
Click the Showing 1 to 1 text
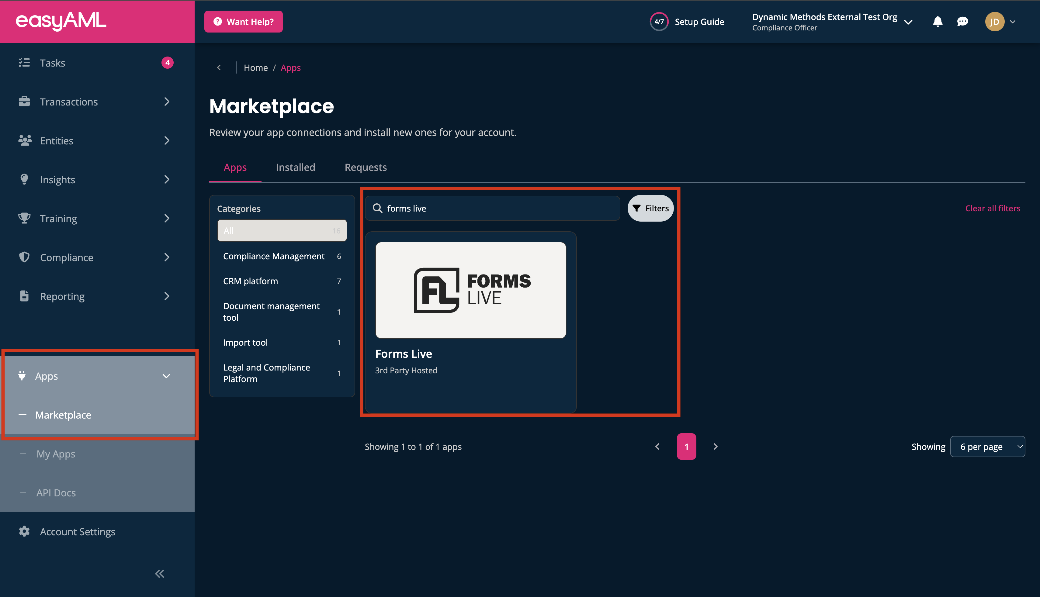pyautogui.click(x=413, y=447)
